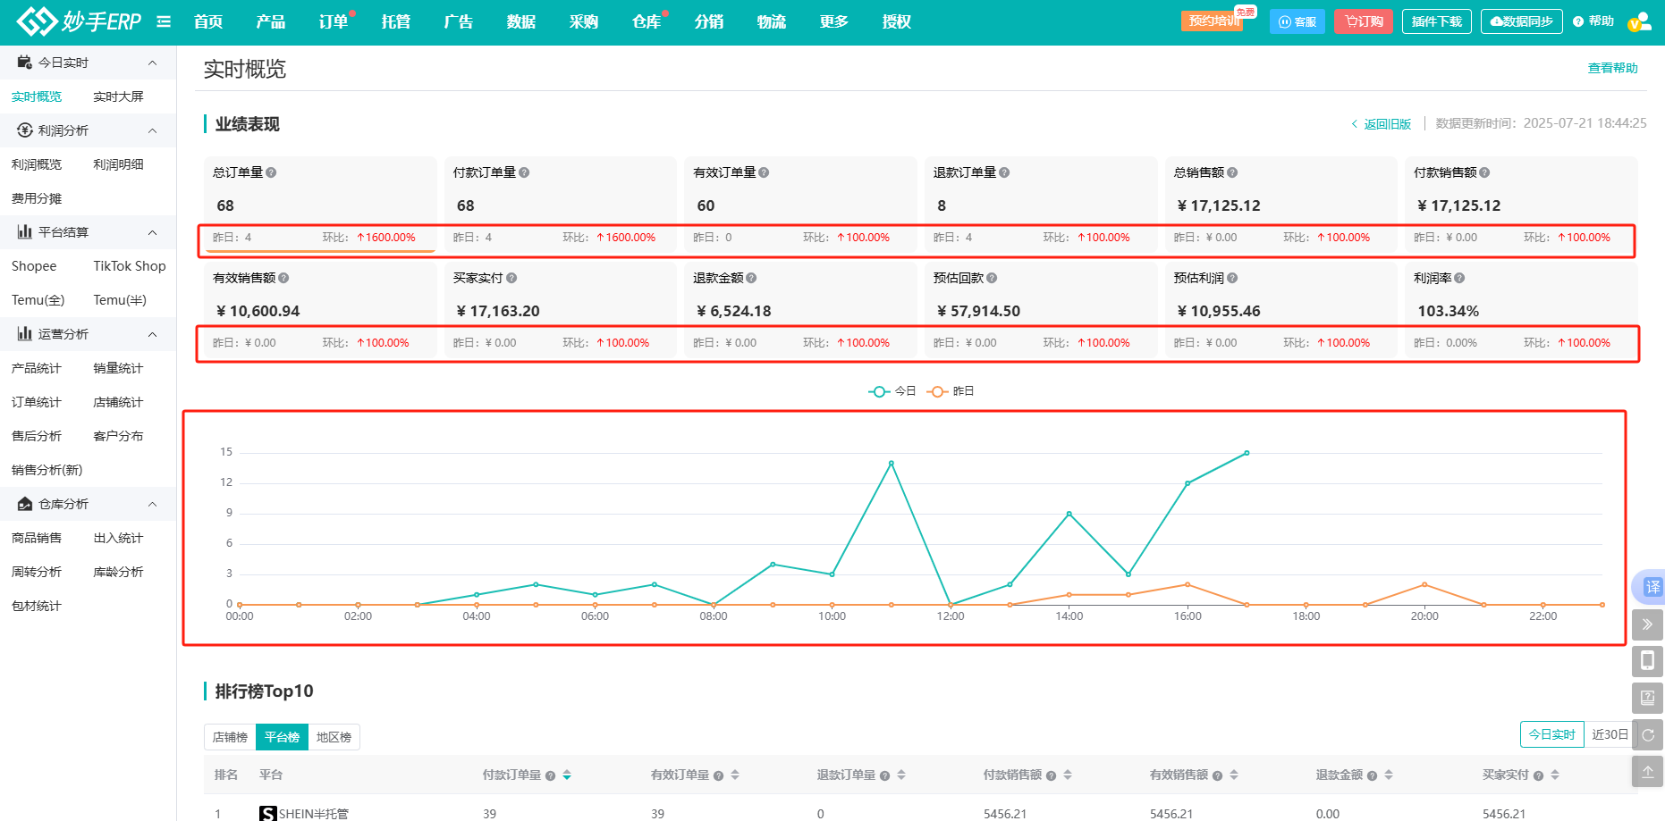Click the help icon next to 退款订单量
The image size is (1665, 821).
1004,172
